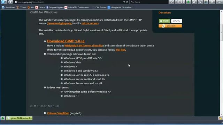Bookmark this page with the star icon

click(x=178, y=2)
